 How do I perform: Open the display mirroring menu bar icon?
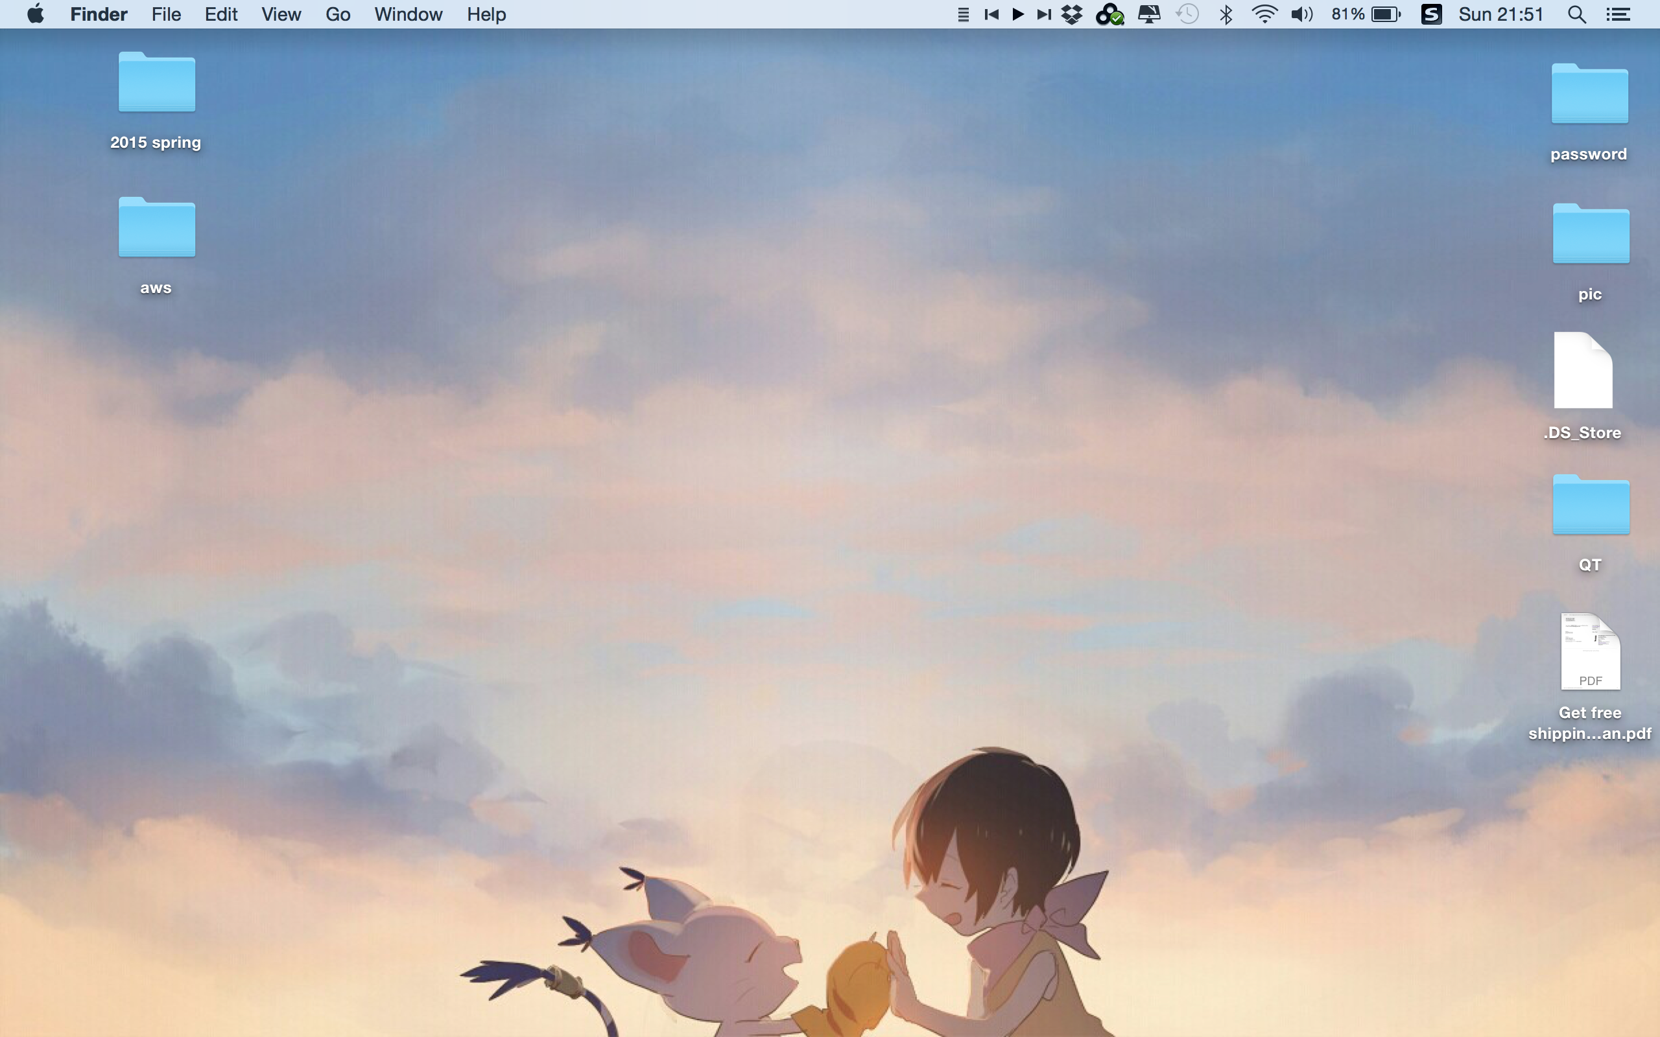(1149, 14)
